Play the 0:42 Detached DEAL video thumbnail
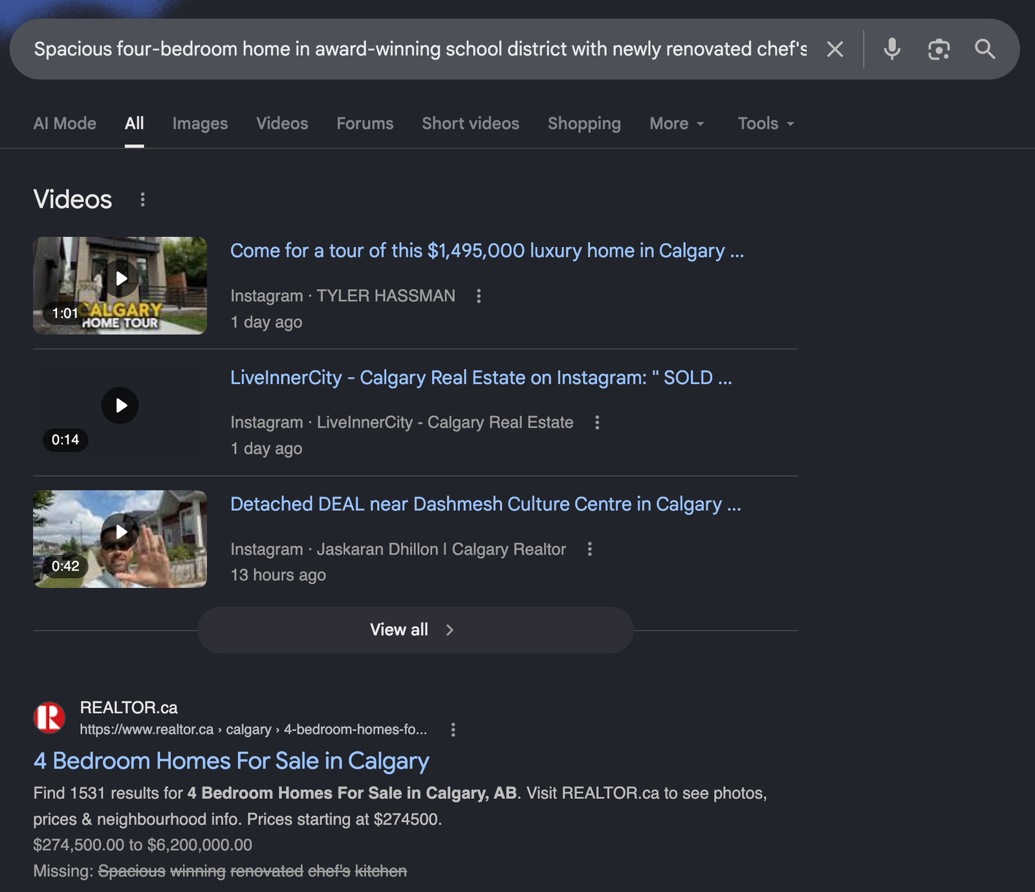This screenshot has width=1035, height=892. coord(120,539)
